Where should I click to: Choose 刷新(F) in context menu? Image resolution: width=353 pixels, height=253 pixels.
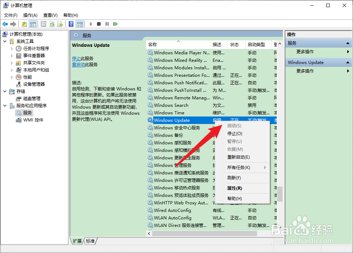click(242, 178)
